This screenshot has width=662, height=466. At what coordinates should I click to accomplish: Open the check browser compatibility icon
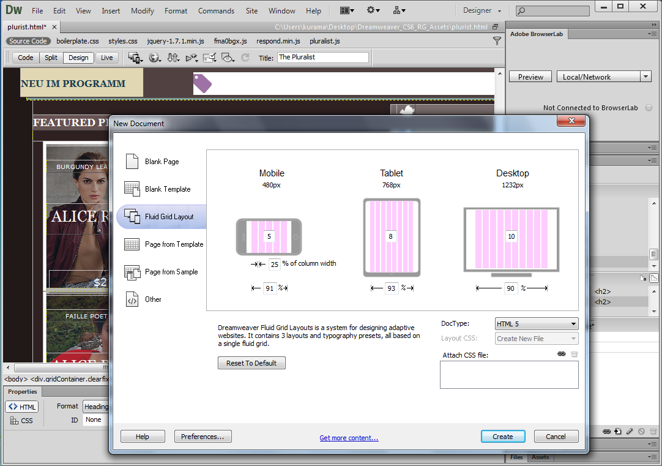pyautogui.click(x=209, y=58)
